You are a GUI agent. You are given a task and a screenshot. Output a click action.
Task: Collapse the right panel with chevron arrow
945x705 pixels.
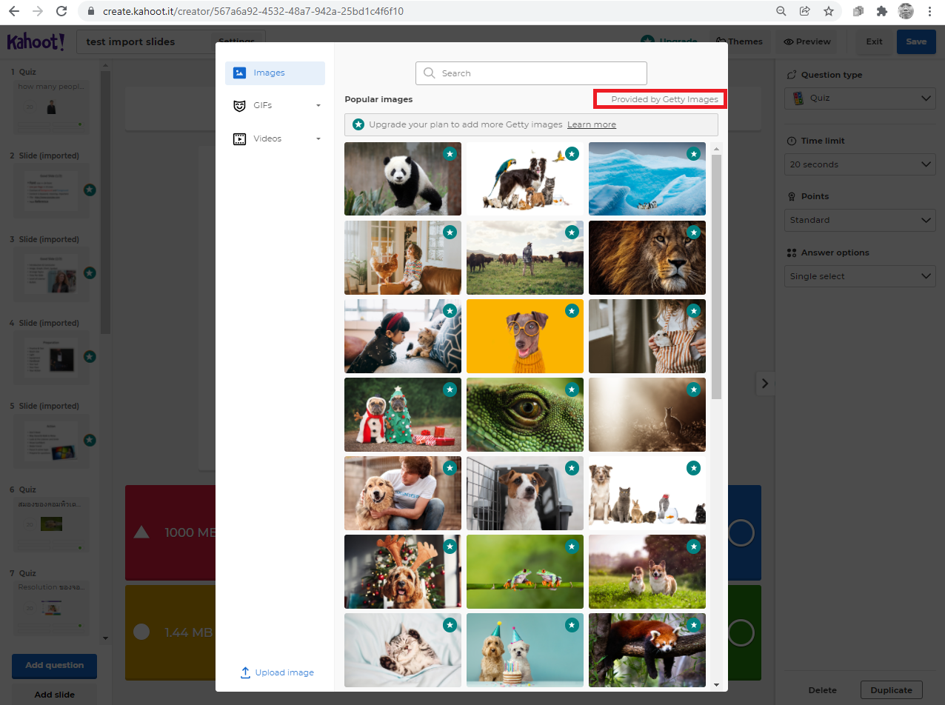765,384
